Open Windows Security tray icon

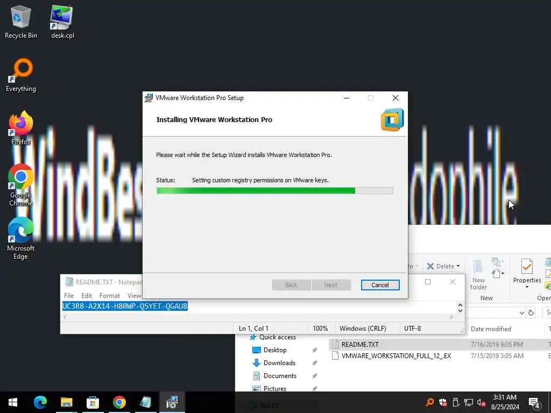[443, 402]
